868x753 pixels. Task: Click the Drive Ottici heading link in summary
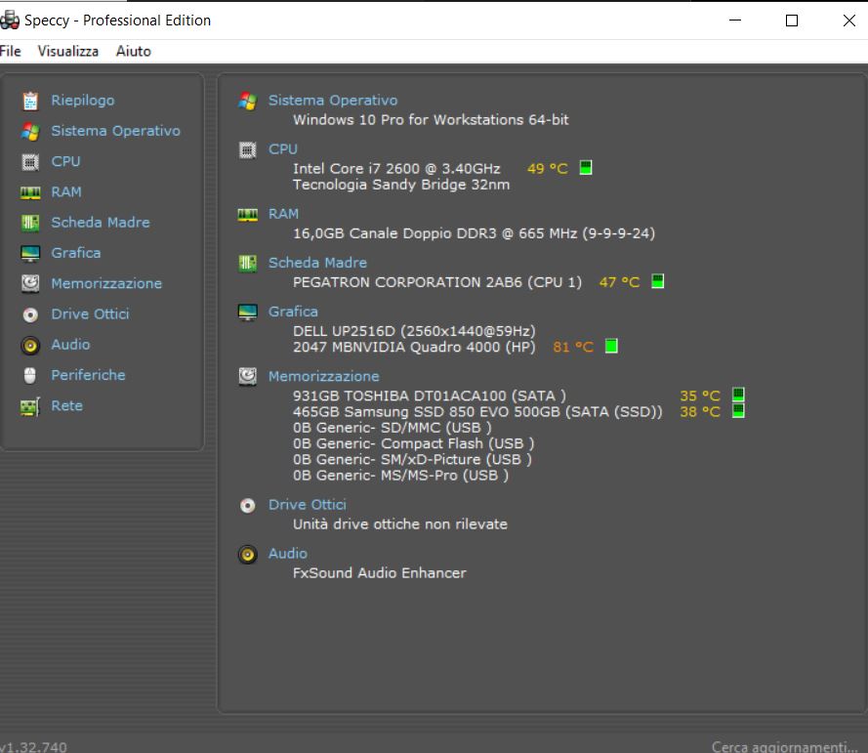click(308, 504)
